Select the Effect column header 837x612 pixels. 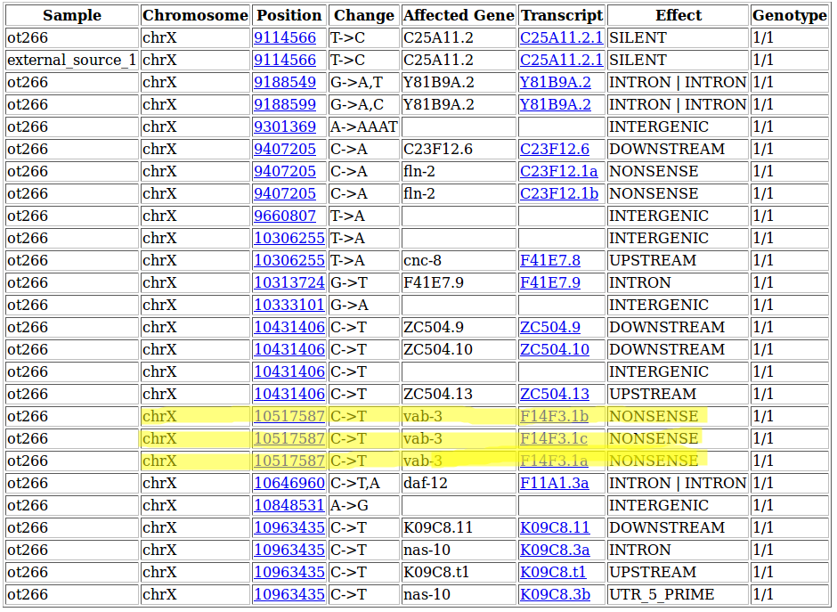coord(678,15)
